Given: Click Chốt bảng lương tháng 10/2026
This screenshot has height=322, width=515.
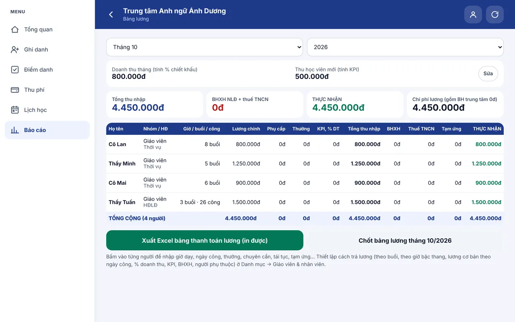Looking at the screenshot, I should pyautogui.click(x=405, y=240).
